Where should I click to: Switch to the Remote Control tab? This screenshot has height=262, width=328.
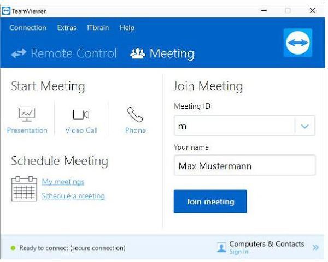64,53
